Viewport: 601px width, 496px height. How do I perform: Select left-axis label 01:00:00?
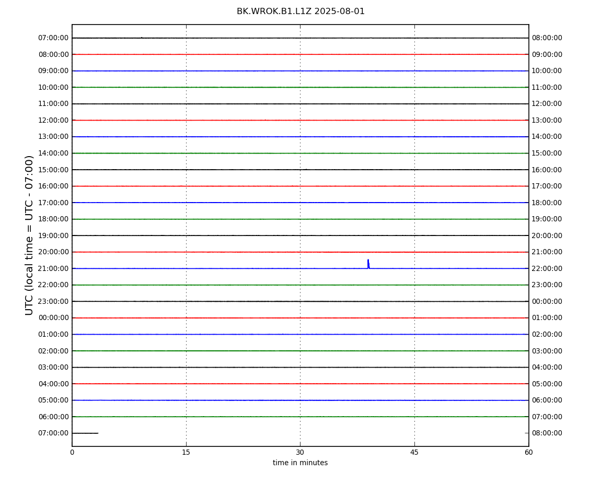point(54,334)
